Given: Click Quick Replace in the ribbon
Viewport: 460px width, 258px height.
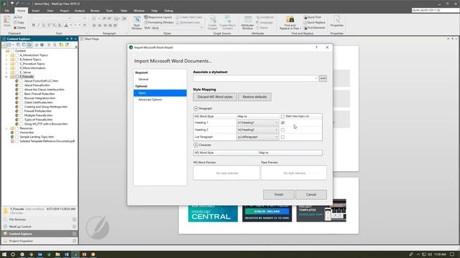Looking at the screenshot, I should (x=315, y=22).
